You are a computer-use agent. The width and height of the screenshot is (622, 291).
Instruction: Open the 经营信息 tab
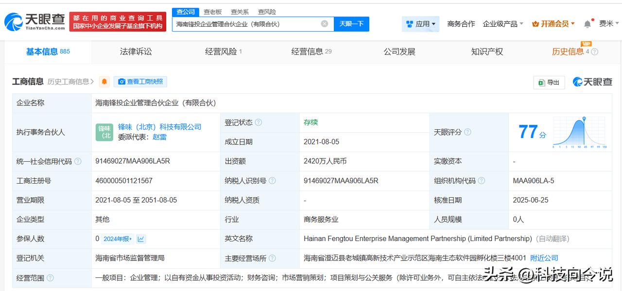click(x=311, y=51)
